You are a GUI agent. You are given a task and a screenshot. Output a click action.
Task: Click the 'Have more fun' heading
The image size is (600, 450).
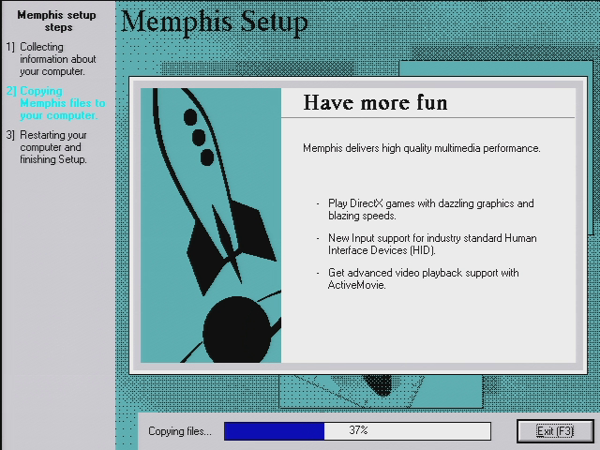(x=375, y=102)
